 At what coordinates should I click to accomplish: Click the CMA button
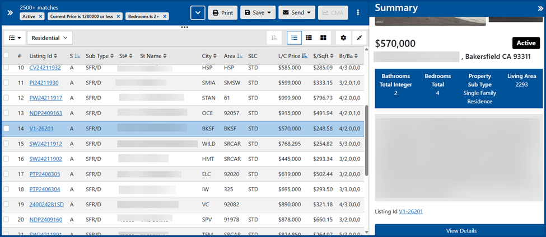pos(333,12)
